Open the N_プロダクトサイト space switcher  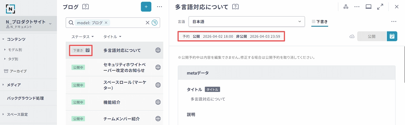[28, 24]
